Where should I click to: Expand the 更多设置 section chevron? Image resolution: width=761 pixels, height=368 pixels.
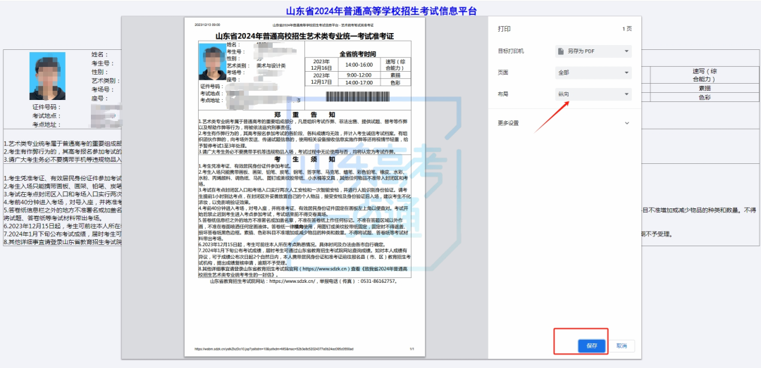(x=627, y=123)
